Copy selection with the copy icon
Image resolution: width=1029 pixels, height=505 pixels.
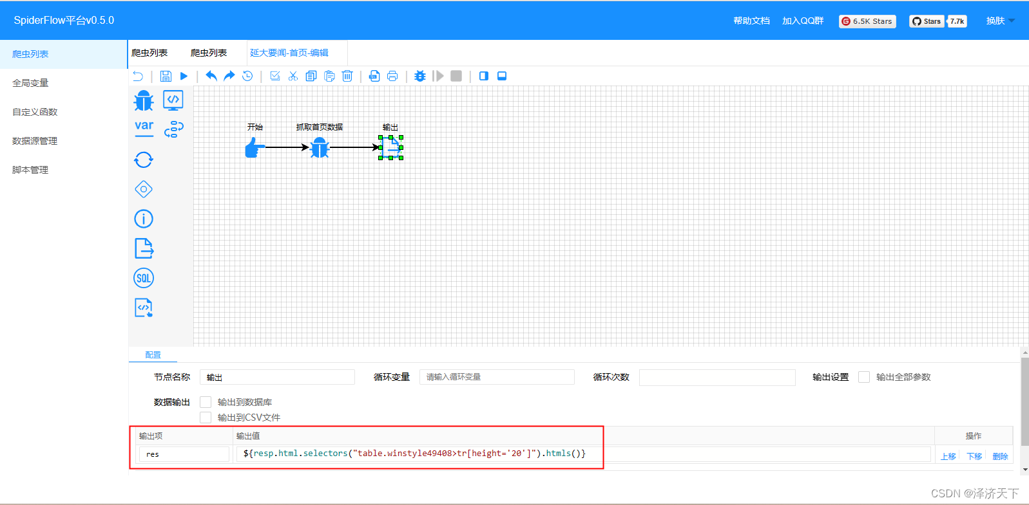311,76
